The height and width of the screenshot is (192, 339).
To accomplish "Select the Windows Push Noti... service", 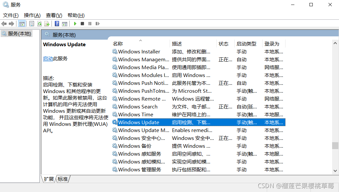I will tap(143, 83).
